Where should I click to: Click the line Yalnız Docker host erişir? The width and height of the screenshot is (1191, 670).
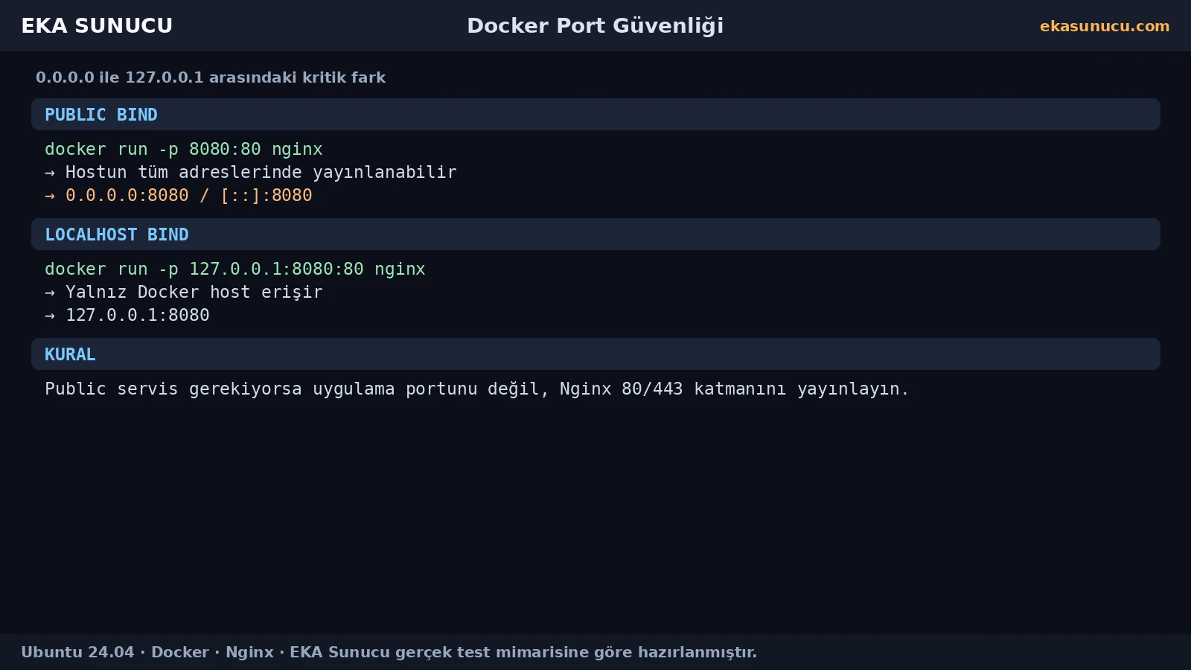[184, 293]
